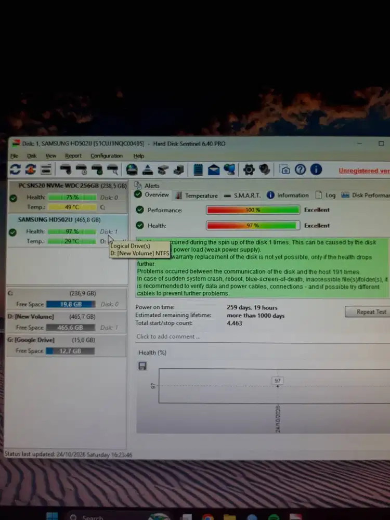This screenshot has height=520, width=390.
Task: Click the Samsung disk's green status check icon
Action: click(12, 232)
